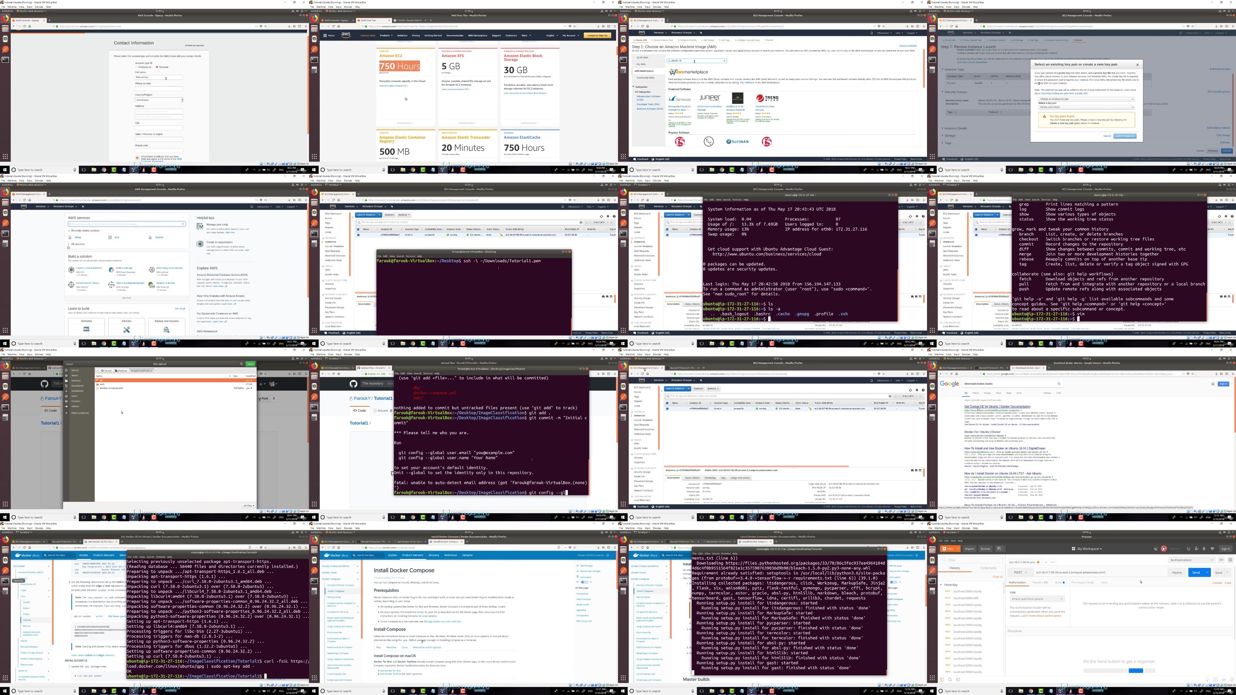This screenshot has height=695, width=1236.
Task: Open Usage Instructions tab in EC2 instance details
Action: (740, 478)
